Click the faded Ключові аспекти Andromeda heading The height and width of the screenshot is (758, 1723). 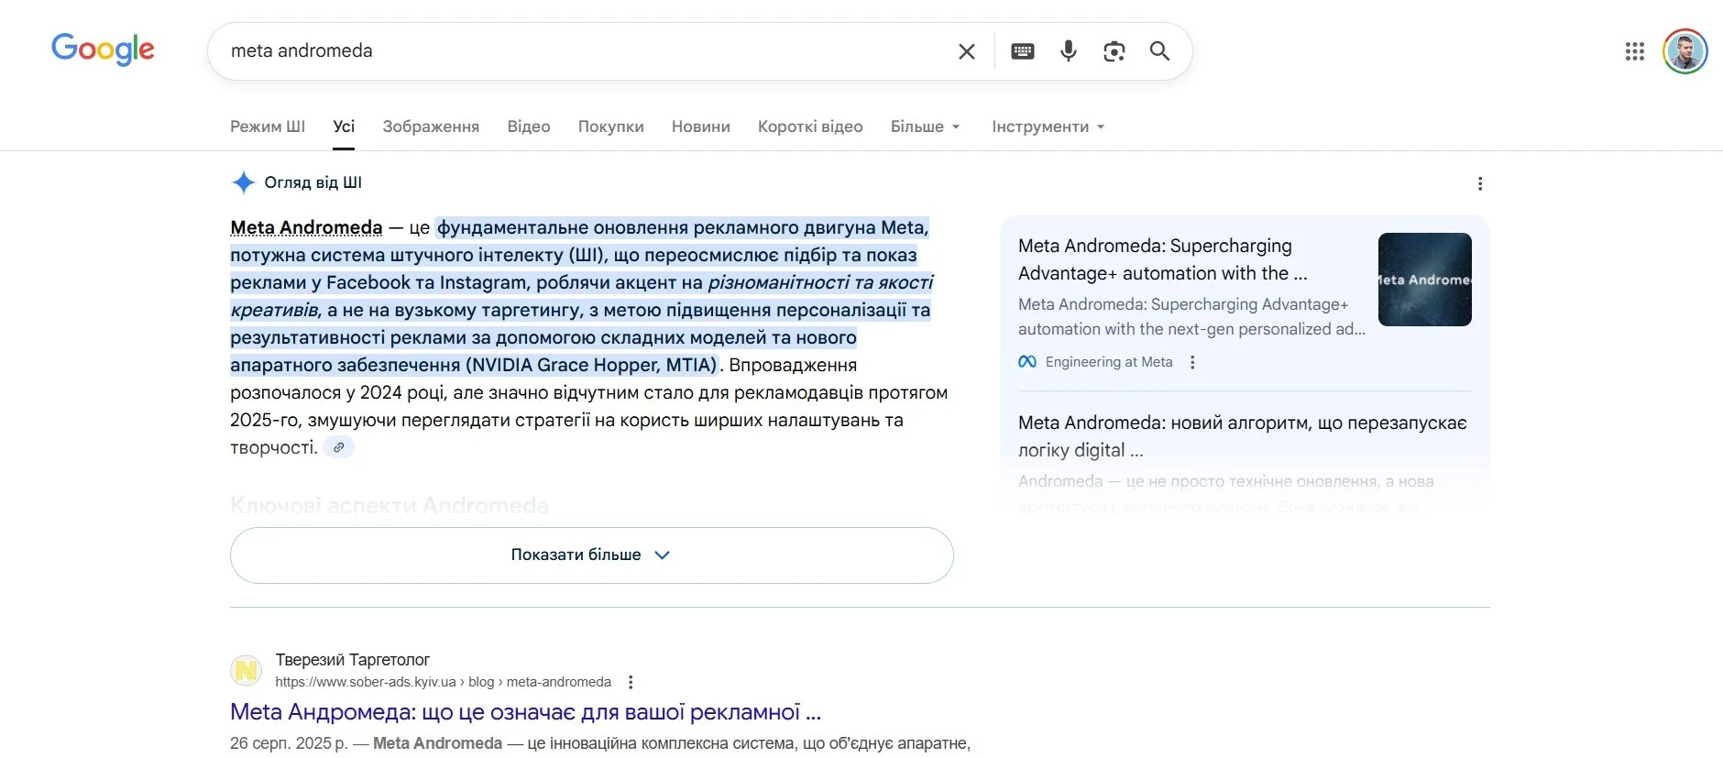click(x=390, y=505)
